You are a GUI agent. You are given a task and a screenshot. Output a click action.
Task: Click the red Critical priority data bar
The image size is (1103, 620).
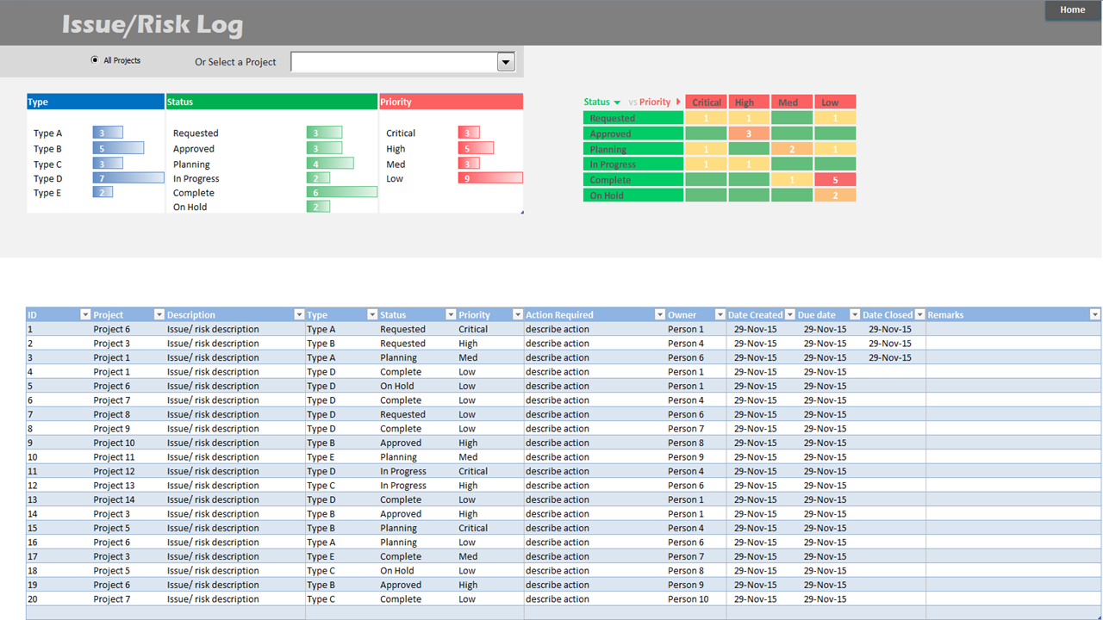pyautogui.click(x=469, y=132)
